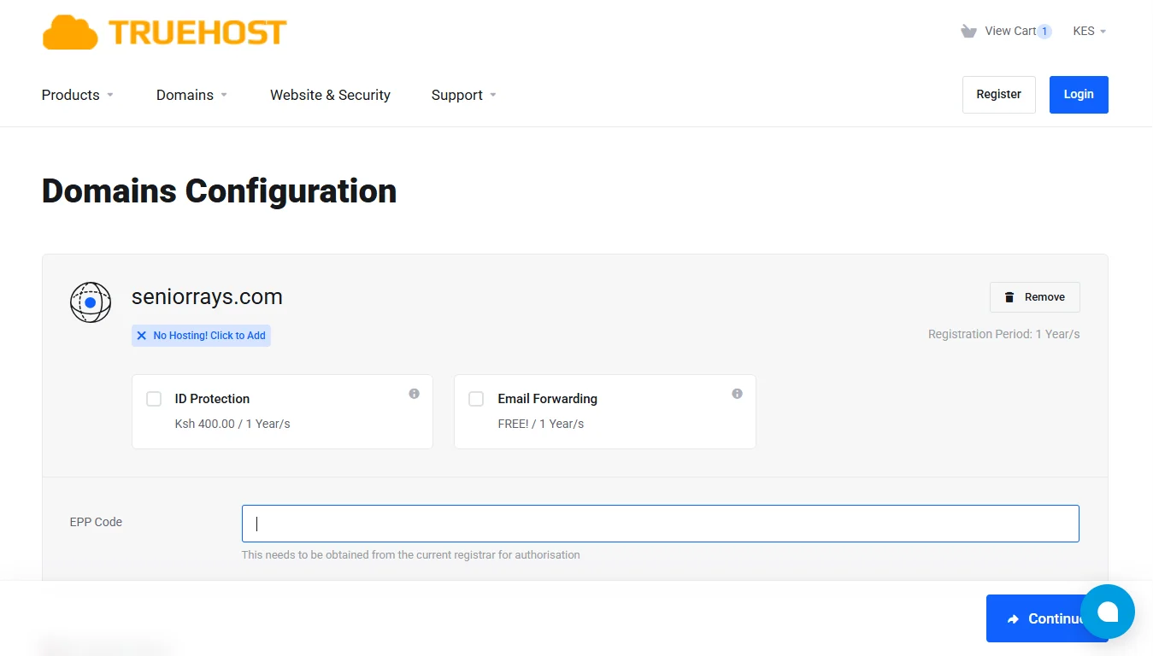
Task: Click the EPP authorisation hint text
Action: (411, 555)
